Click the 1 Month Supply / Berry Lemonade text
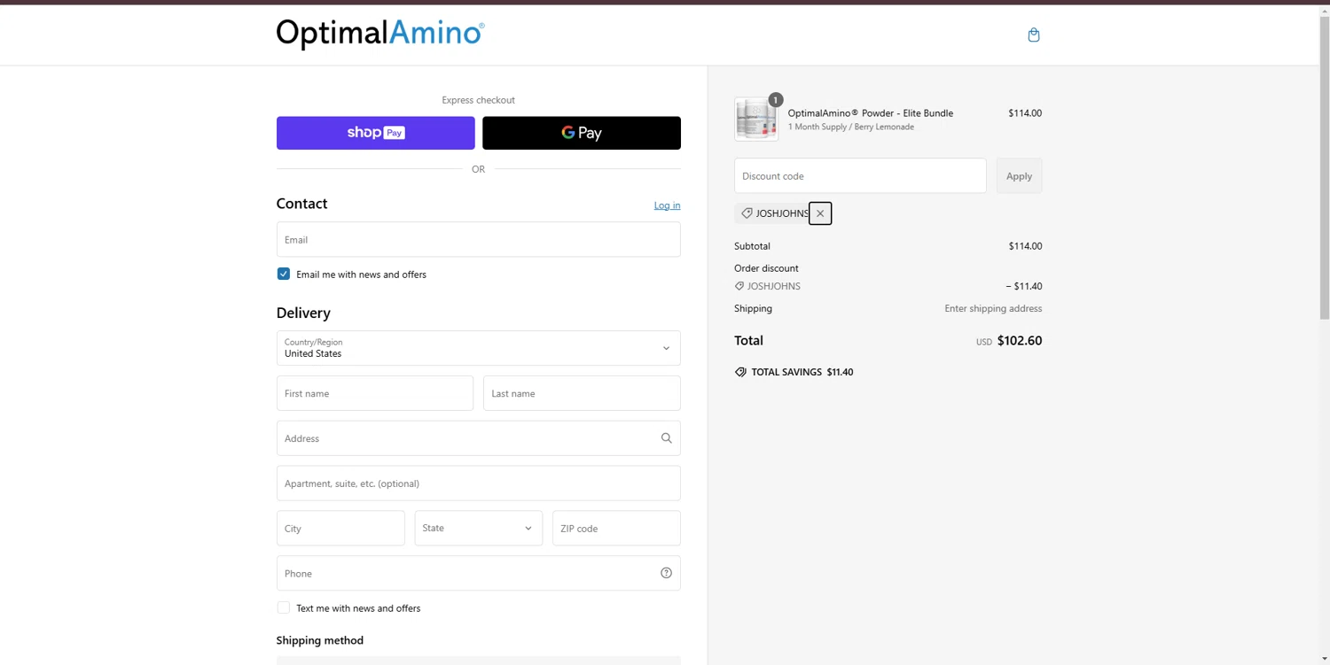 pyautogui.click(x=851, y=127)
